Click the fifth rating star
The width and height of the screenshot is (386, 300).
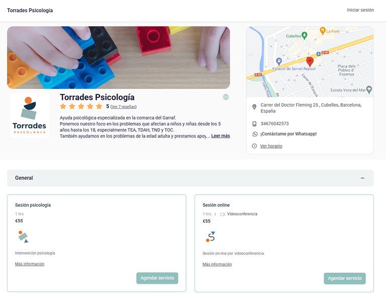99,106
